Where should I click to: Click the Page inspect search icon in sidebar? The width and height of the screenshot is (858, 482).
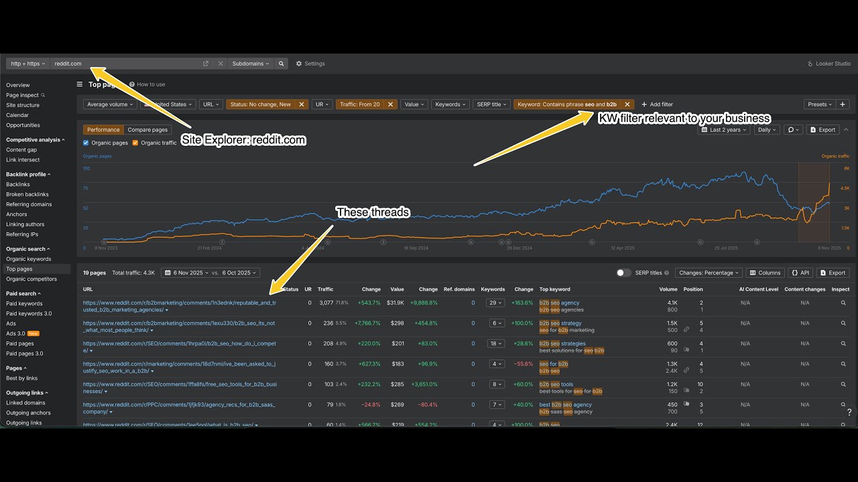pos(44,95)
